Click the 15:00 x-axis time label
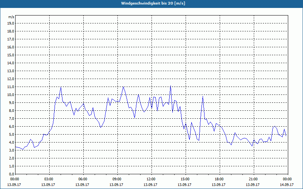The width and height of the screenshot is (303, 189). [184, 179]
